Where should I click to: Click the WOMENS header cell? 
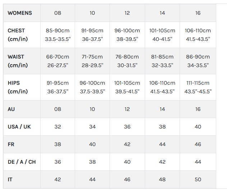(x=20, y=13)
